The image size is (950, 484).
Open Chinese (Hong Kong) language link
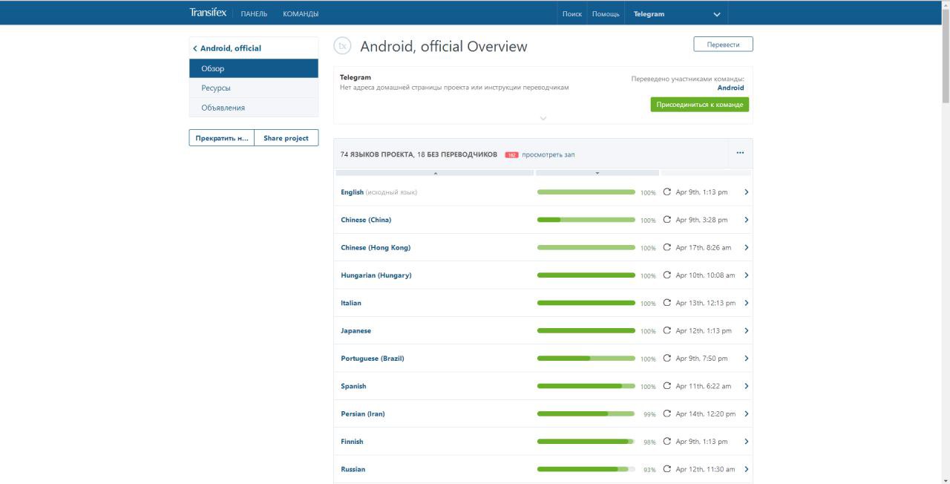tap(376, 247)
